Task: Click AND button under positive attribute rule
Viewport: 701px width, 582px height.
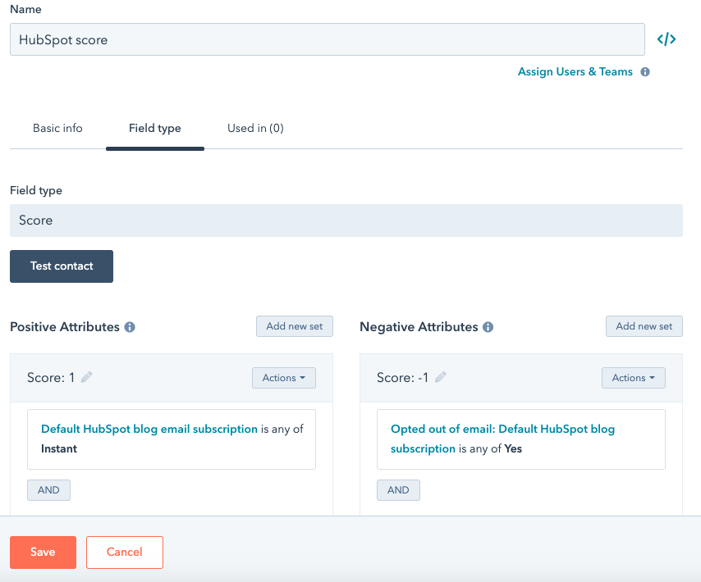Action: tap(48, 490)
